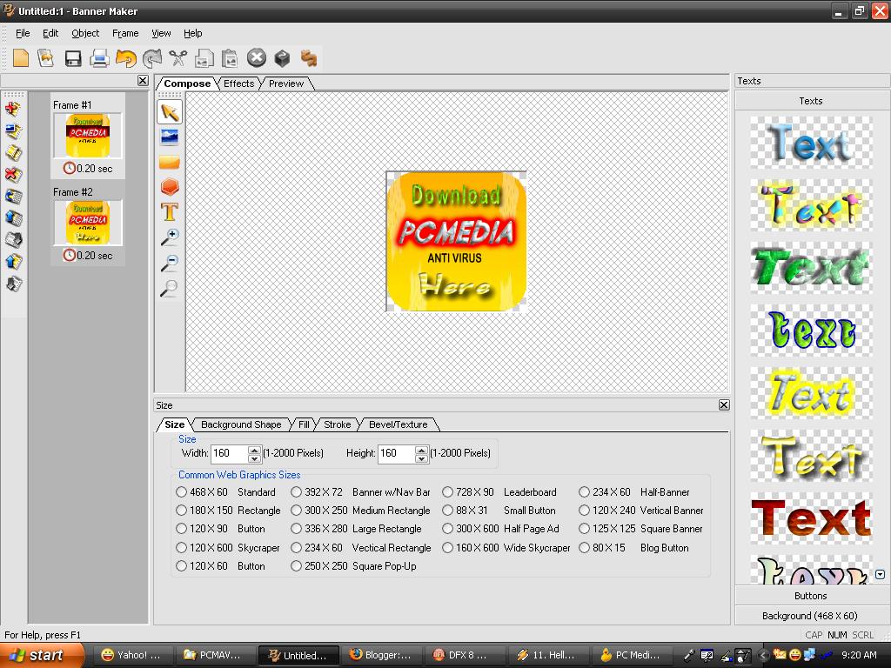Click the Cut scissors icon

click(178, 58)
